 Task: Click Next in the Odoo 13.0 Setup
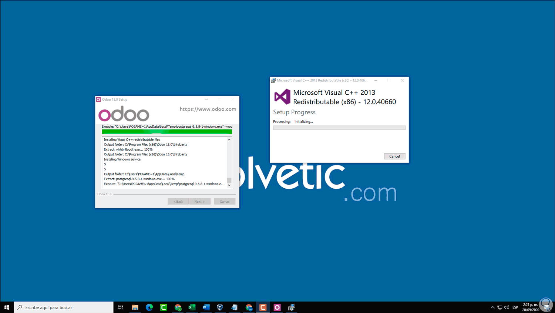[200, 201]
